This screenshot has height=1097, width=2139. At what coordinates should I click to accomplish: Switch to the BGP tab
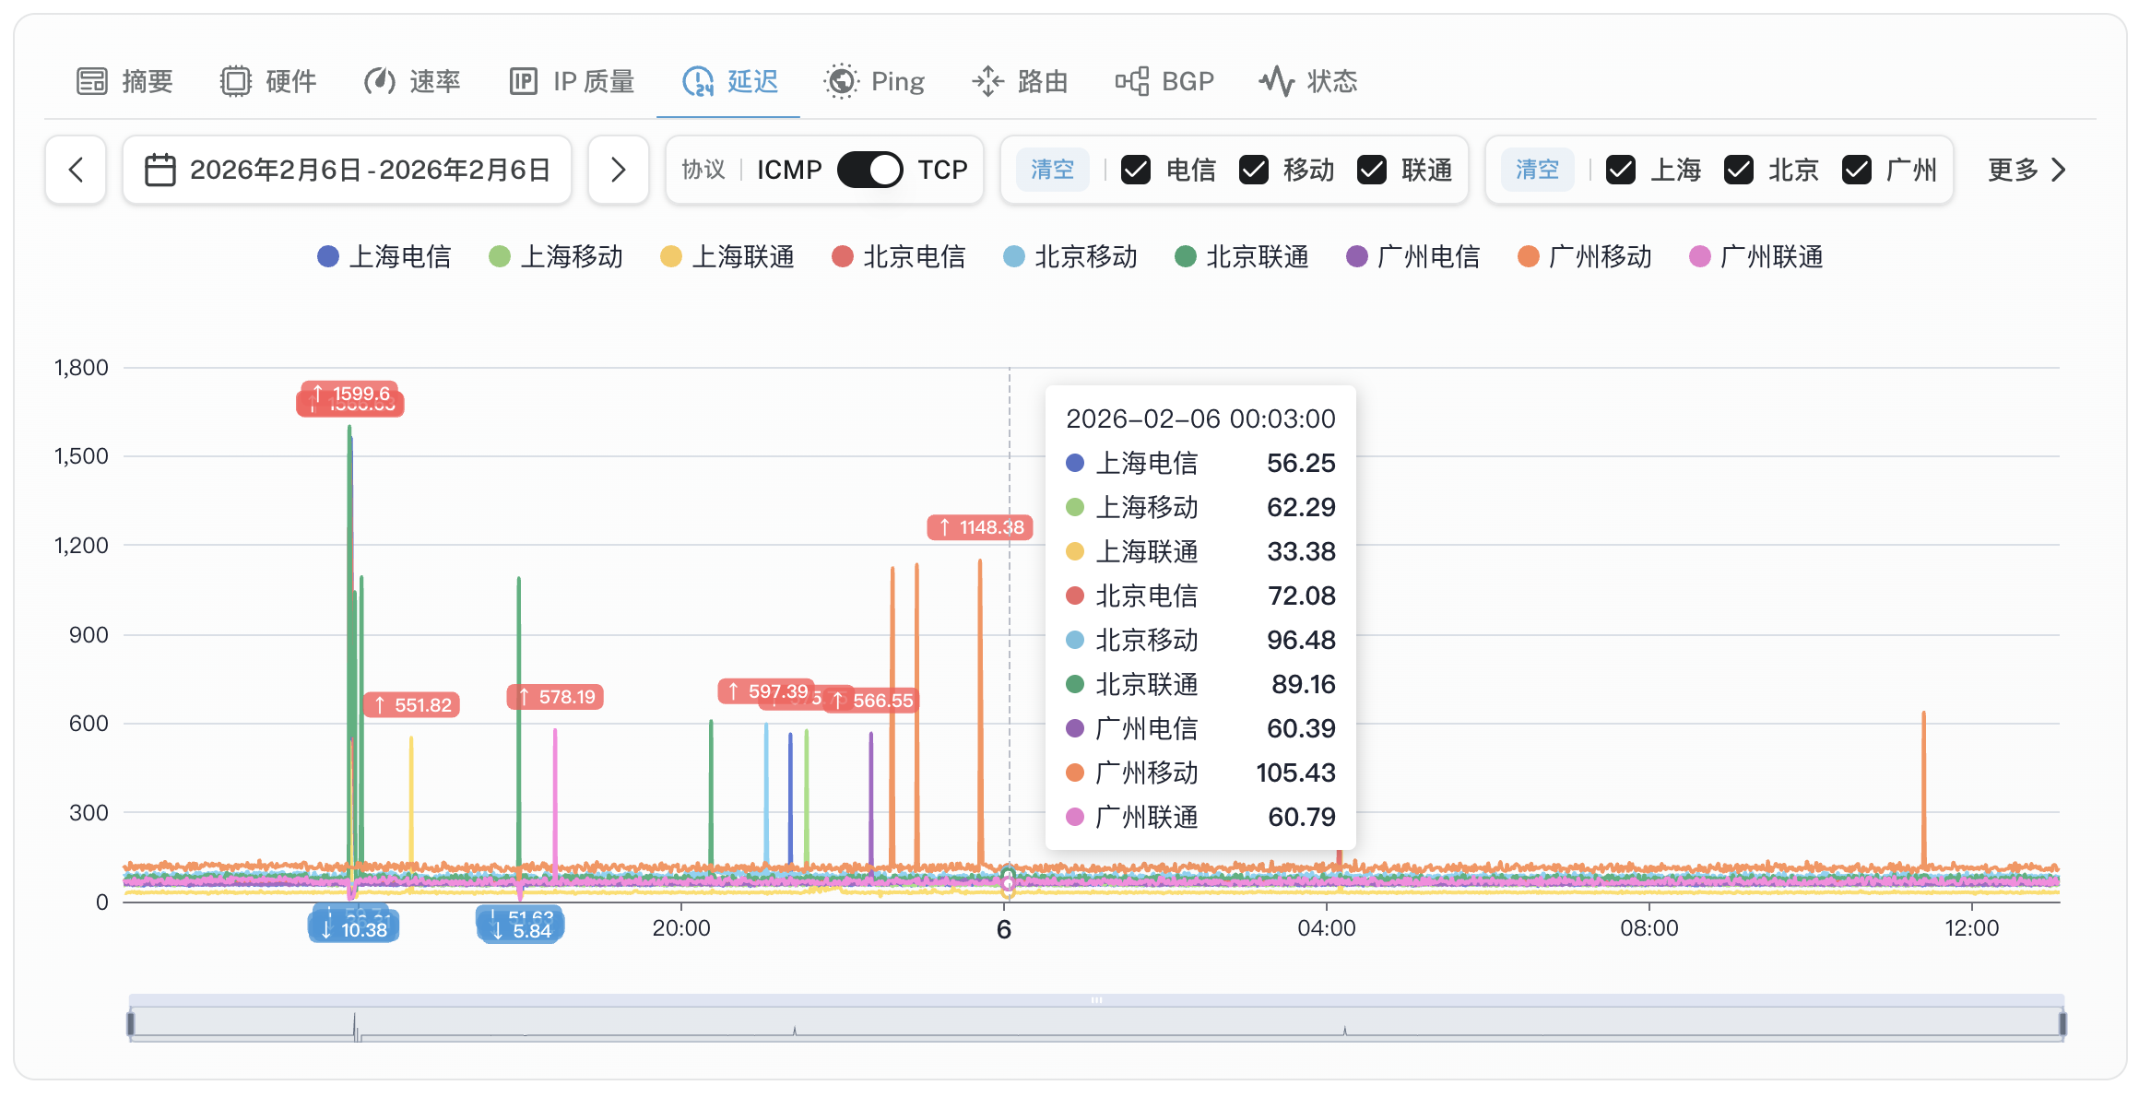click(1164, 81)
